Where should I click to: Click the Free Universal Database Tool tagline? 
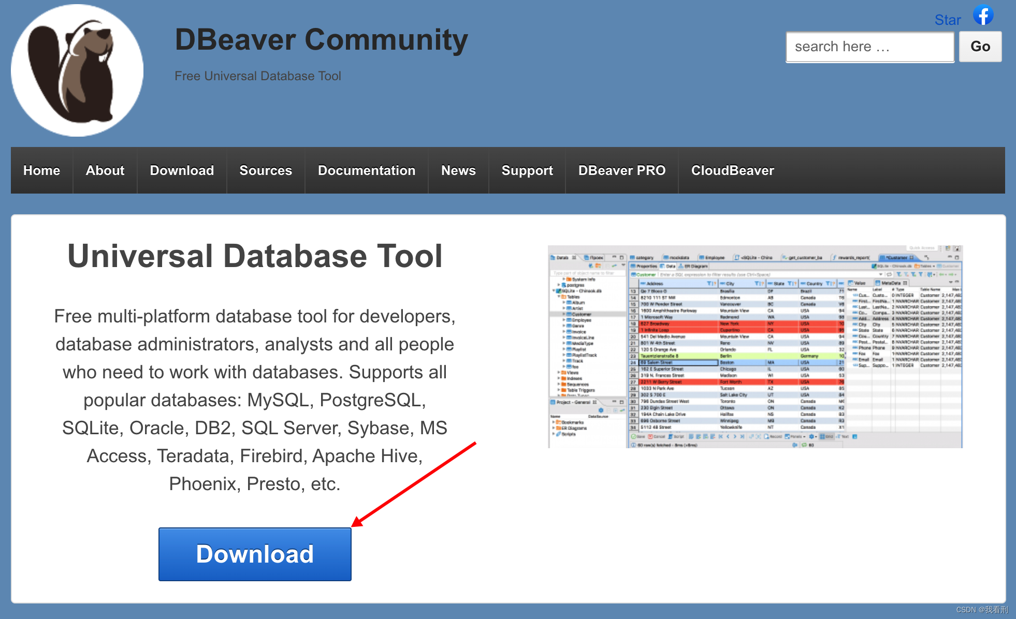(x=258, y=76)
